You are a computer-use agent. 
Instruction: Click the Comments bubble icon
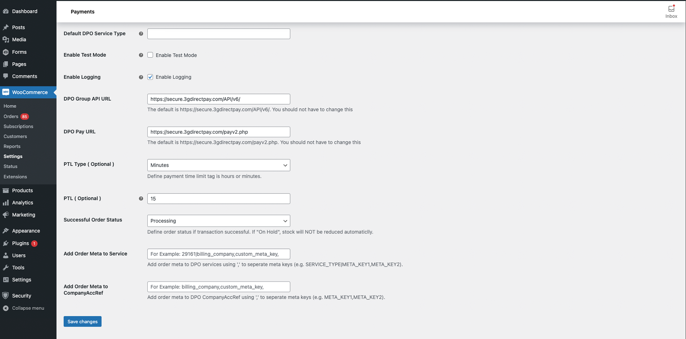coord(6,76)
